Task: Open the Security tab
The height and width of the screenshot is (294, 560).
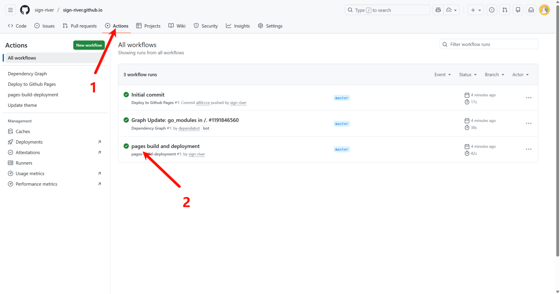Action: 206,26
